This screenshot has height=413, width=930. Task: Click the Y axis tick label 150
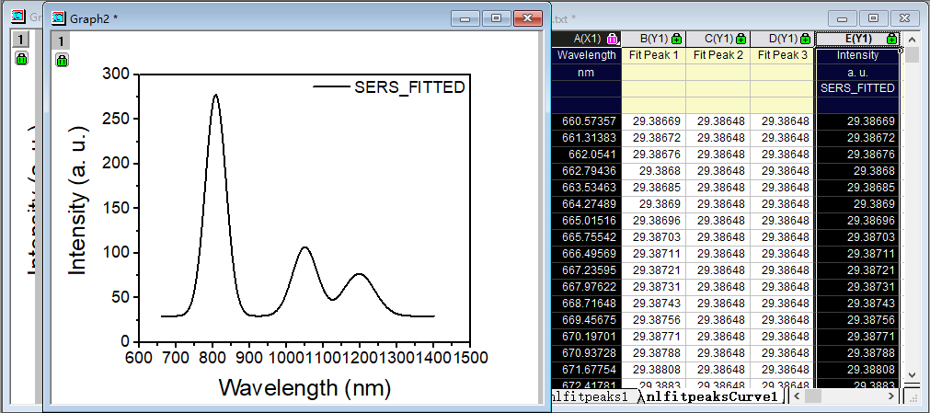coord(117,208)
